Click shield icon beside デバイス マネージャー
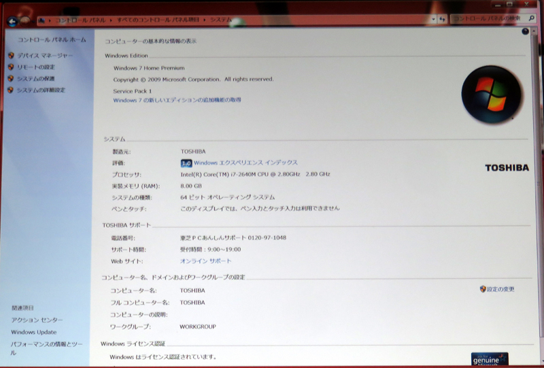 11,56
